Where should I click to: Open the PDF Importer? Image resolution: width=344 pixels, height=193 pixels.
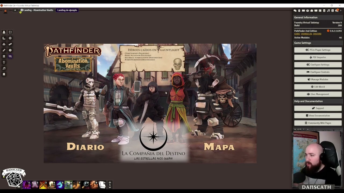[318, 57]
